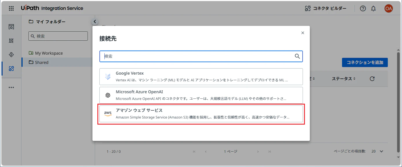
Task: Open the notifications bell
Action: coord(373,8)
